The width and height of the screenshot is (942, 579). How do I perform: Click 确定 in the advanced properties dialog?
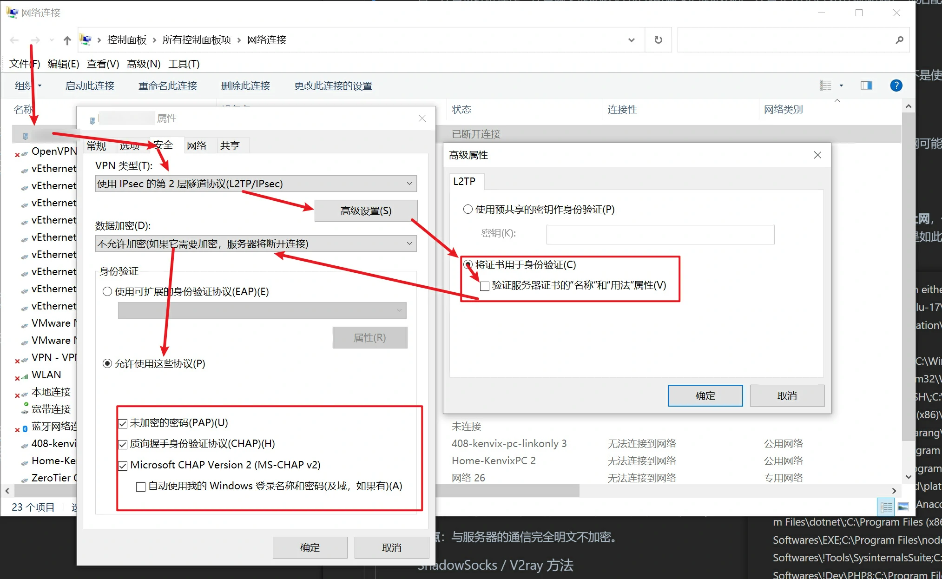[705, 395]
